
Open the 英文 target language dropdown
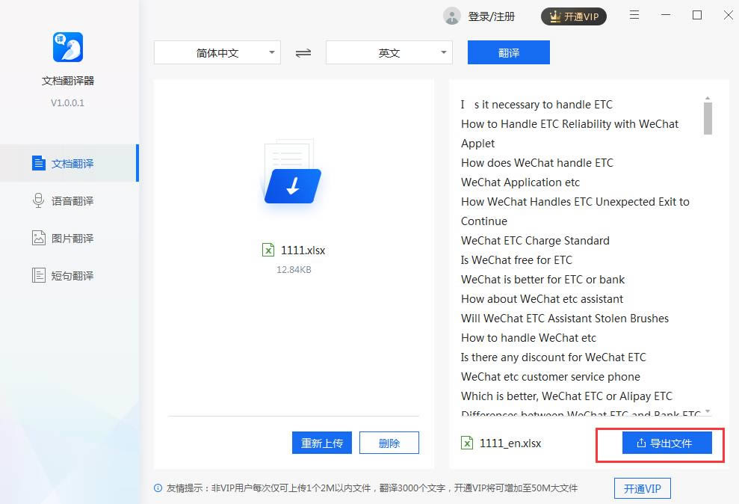389,52
